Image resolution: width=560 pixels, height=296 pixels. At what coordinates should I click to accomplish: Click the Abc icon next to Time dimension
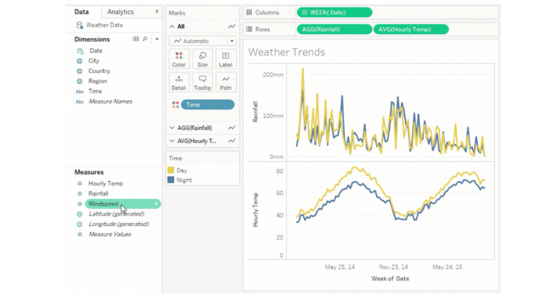(80, 92)
